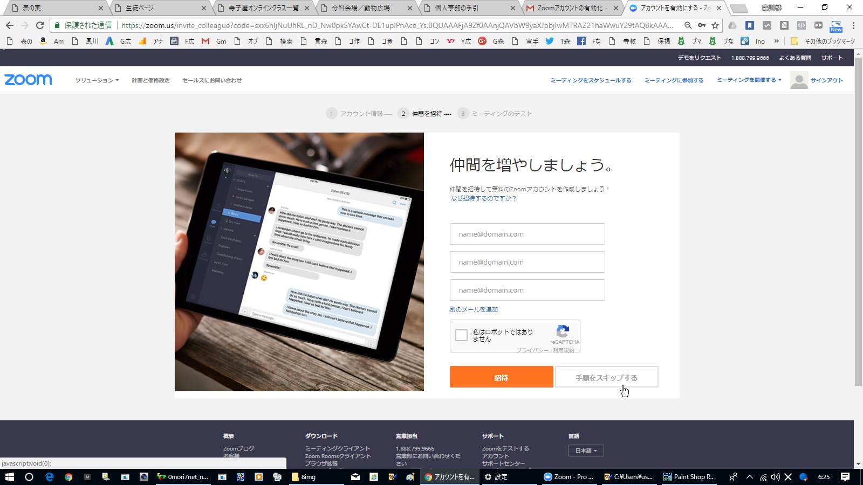Viewport: 863px width, 485px height.
Task: Open Chrome's three-dot menu
Action: (x=853, y=25)
